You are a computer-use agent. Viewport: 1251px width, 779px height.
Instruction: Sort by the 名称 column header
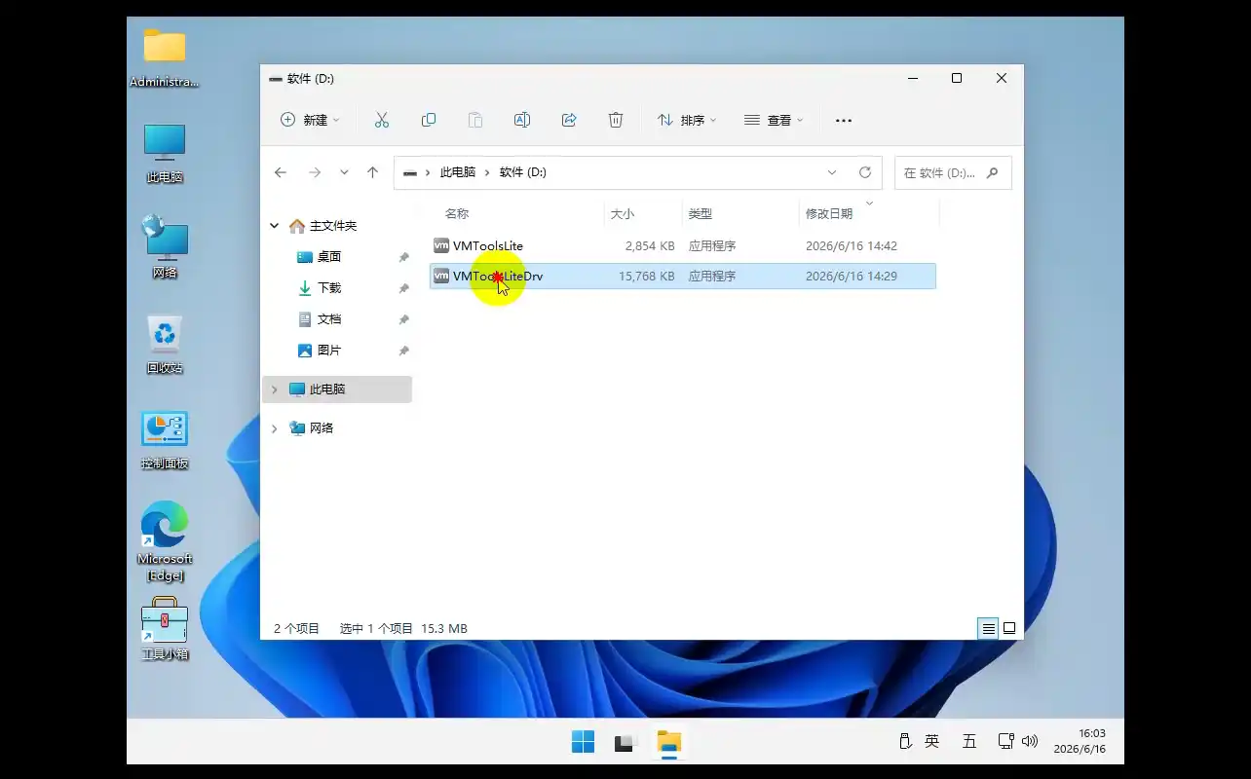[x=457, y=214]
